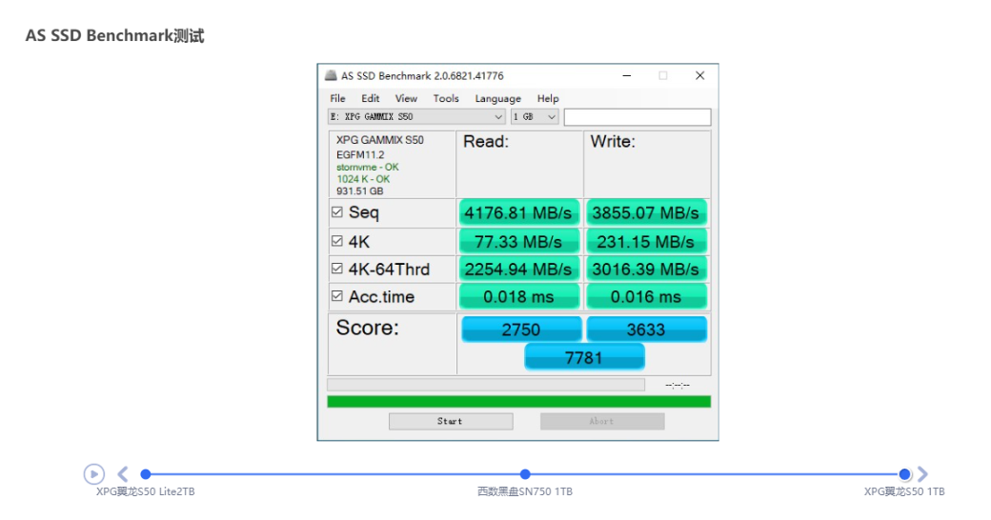This screenshot has height=520, width=991.
Task: Go to previous slide with left chevron
Action: (123, 474)
